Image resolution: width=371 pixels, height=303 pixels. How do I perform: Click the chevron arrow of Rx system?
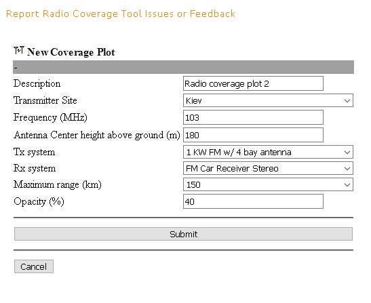[347, 169]
